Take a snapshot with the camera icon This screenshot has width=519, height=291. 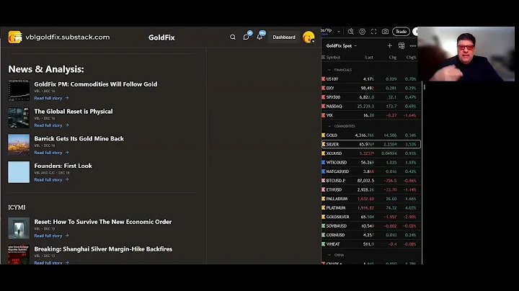(385, 32)
